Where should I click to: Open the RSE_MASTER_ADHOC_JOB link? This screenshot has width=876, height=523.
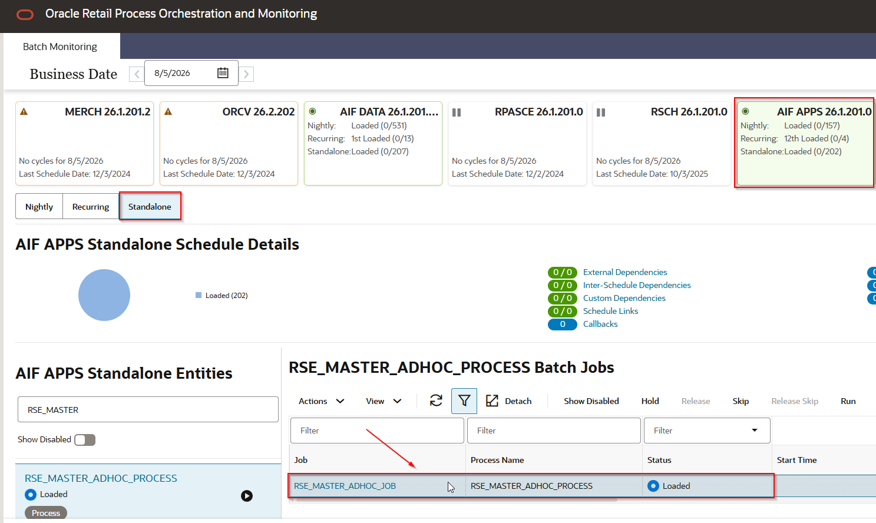click(345, 486)
